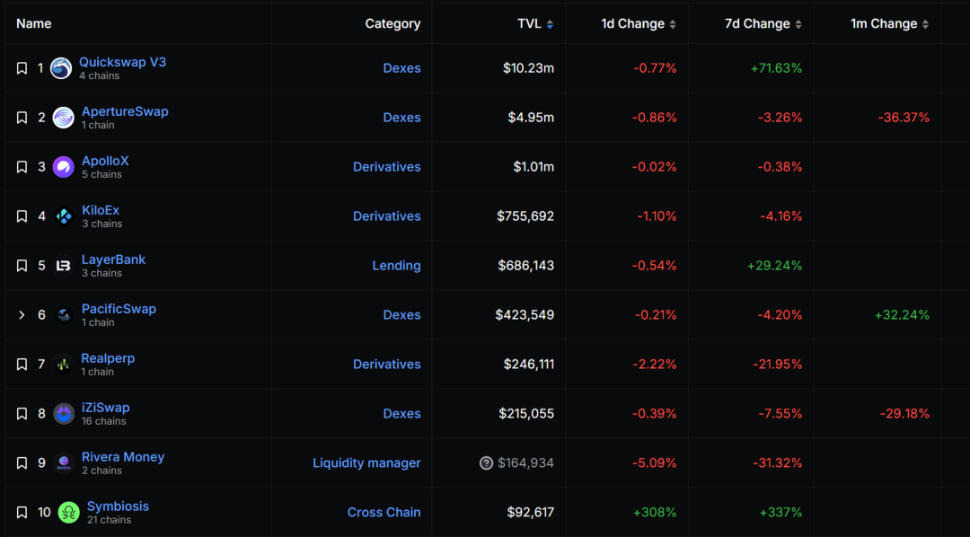
Task: Click the iZiSwap logo icon
Action: coord(64,414)
